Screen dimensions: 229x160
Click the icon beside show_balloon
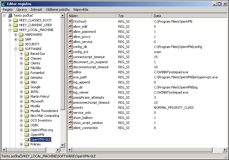pos(70,117)
